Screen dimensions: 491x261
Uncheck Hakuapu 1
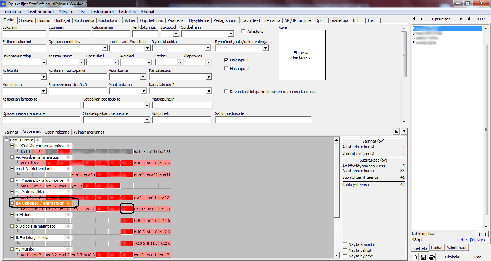tap(226, 60)
